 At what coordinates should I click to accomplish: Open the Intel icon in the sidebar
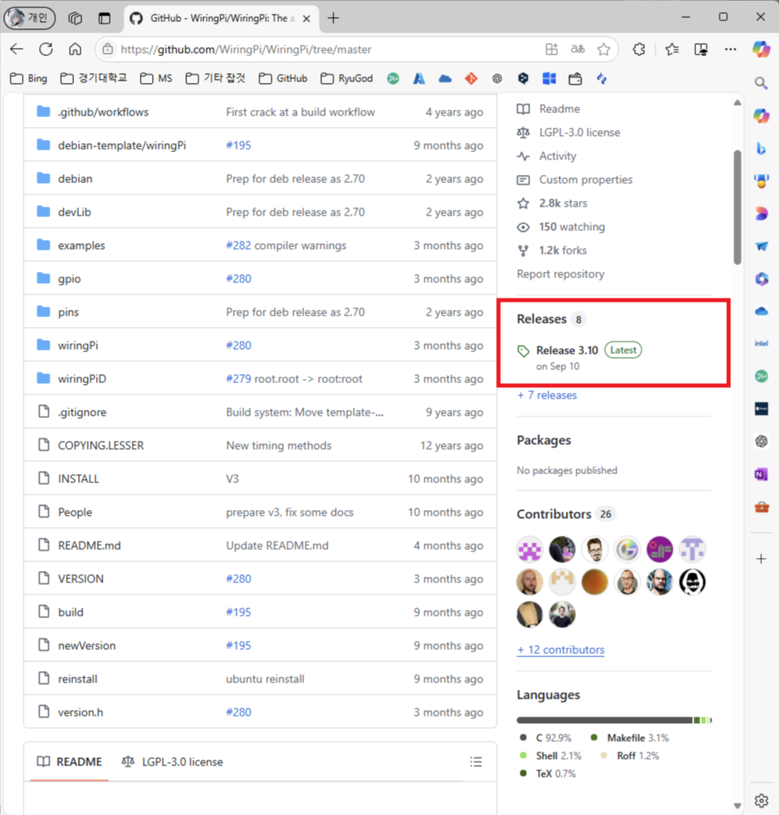pyautogui.click(x=761, y=343)
